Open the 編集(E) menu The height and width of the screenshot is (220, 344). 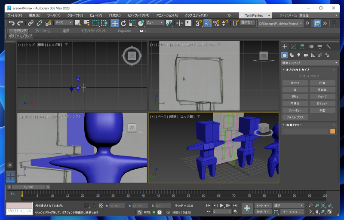34,15
